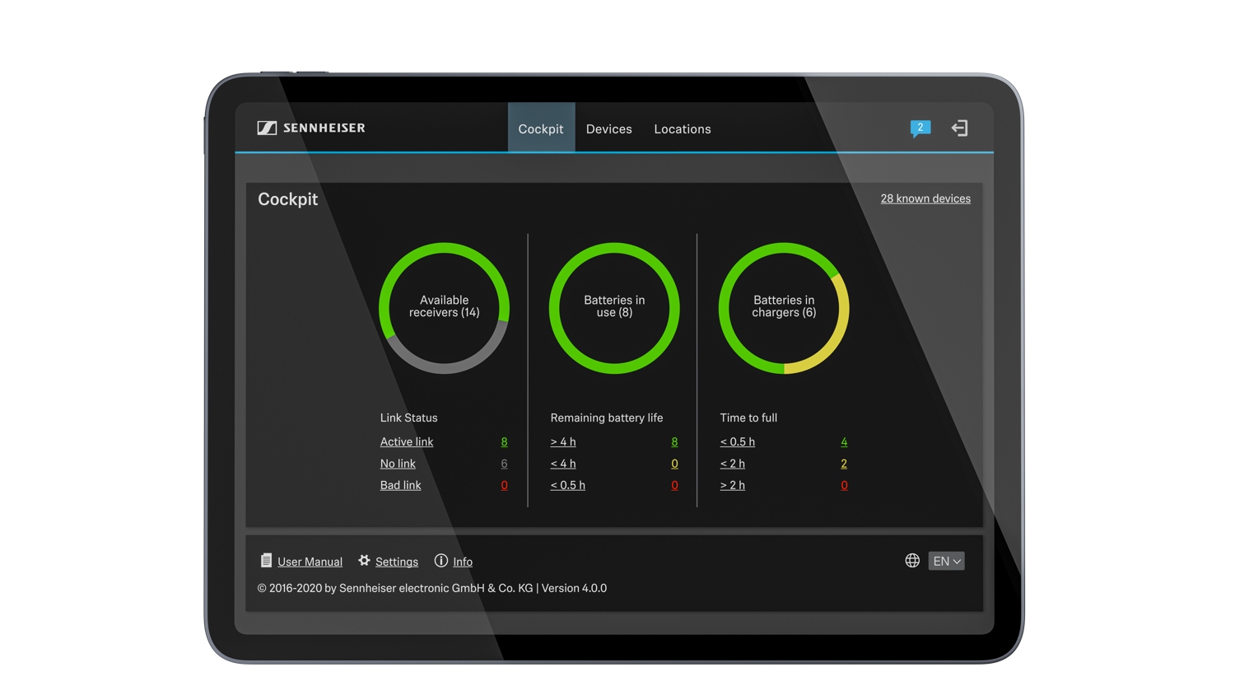Click the Remaining battery life heading
1235x695 pixels.
607,418
